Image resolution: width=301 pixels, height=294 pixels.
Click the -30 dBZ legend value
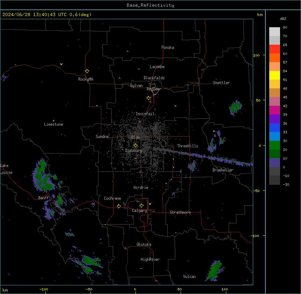pyautogui.click(x=286, y=185)
